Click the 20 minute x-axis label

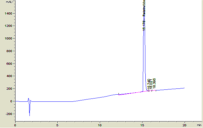click(184, 125)
